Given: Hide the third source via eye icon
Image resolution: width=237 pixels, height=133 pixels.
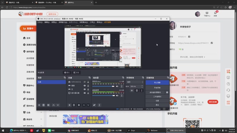Looking at the screenshot, I should (85, 89).
